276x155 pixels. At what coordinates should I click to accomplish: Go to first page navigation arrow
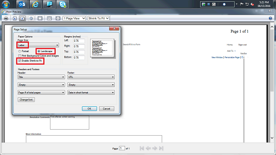(142, 148)
